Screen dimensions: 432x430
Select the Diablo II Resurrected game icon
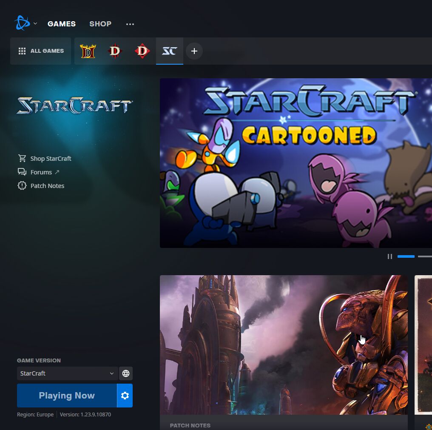point(88,51)
